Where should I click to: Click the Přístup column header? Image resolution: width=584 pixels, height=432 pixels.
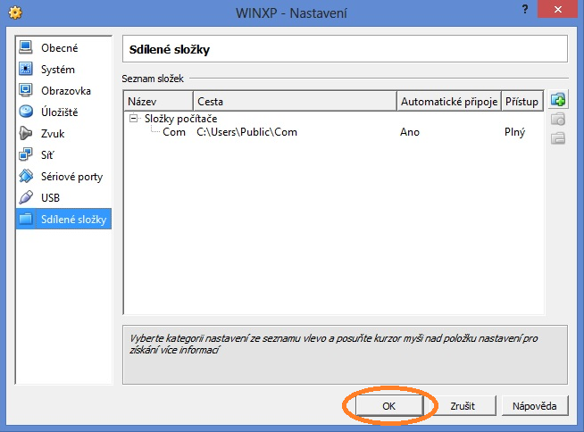[522, 101]
